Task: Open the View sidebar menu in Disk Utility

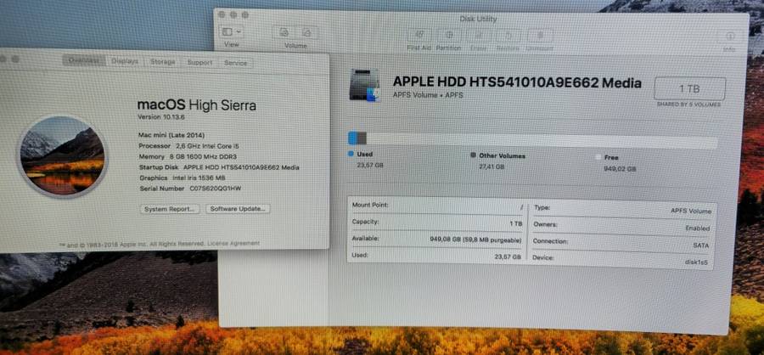Action: tap(232, 32)
